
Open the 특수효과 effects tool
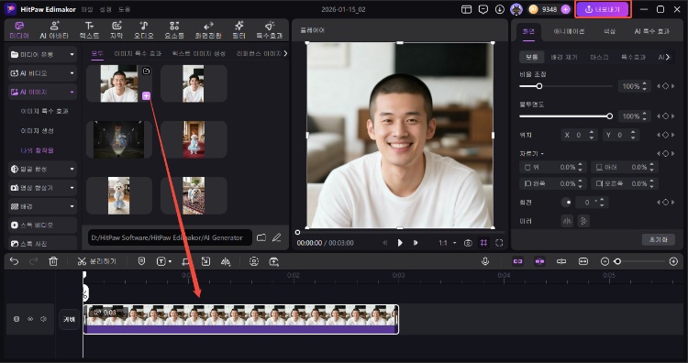tap(270, 30)
